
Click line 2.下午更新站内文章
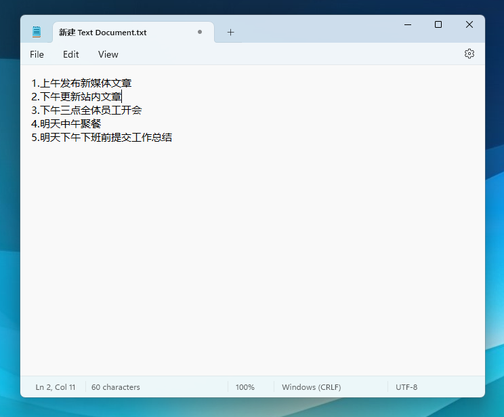(x=76, y=96)
